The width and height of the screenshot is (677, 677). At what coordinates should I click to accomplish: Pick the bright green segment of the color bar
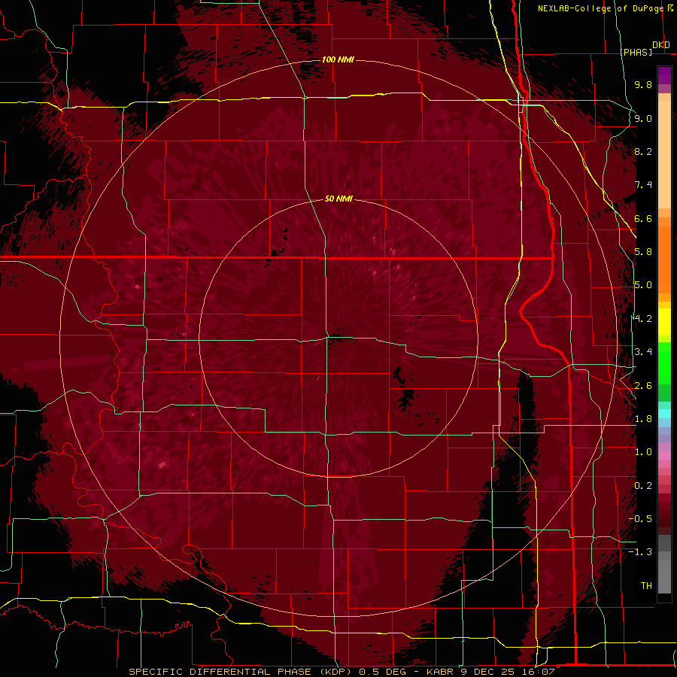point(664,363)
